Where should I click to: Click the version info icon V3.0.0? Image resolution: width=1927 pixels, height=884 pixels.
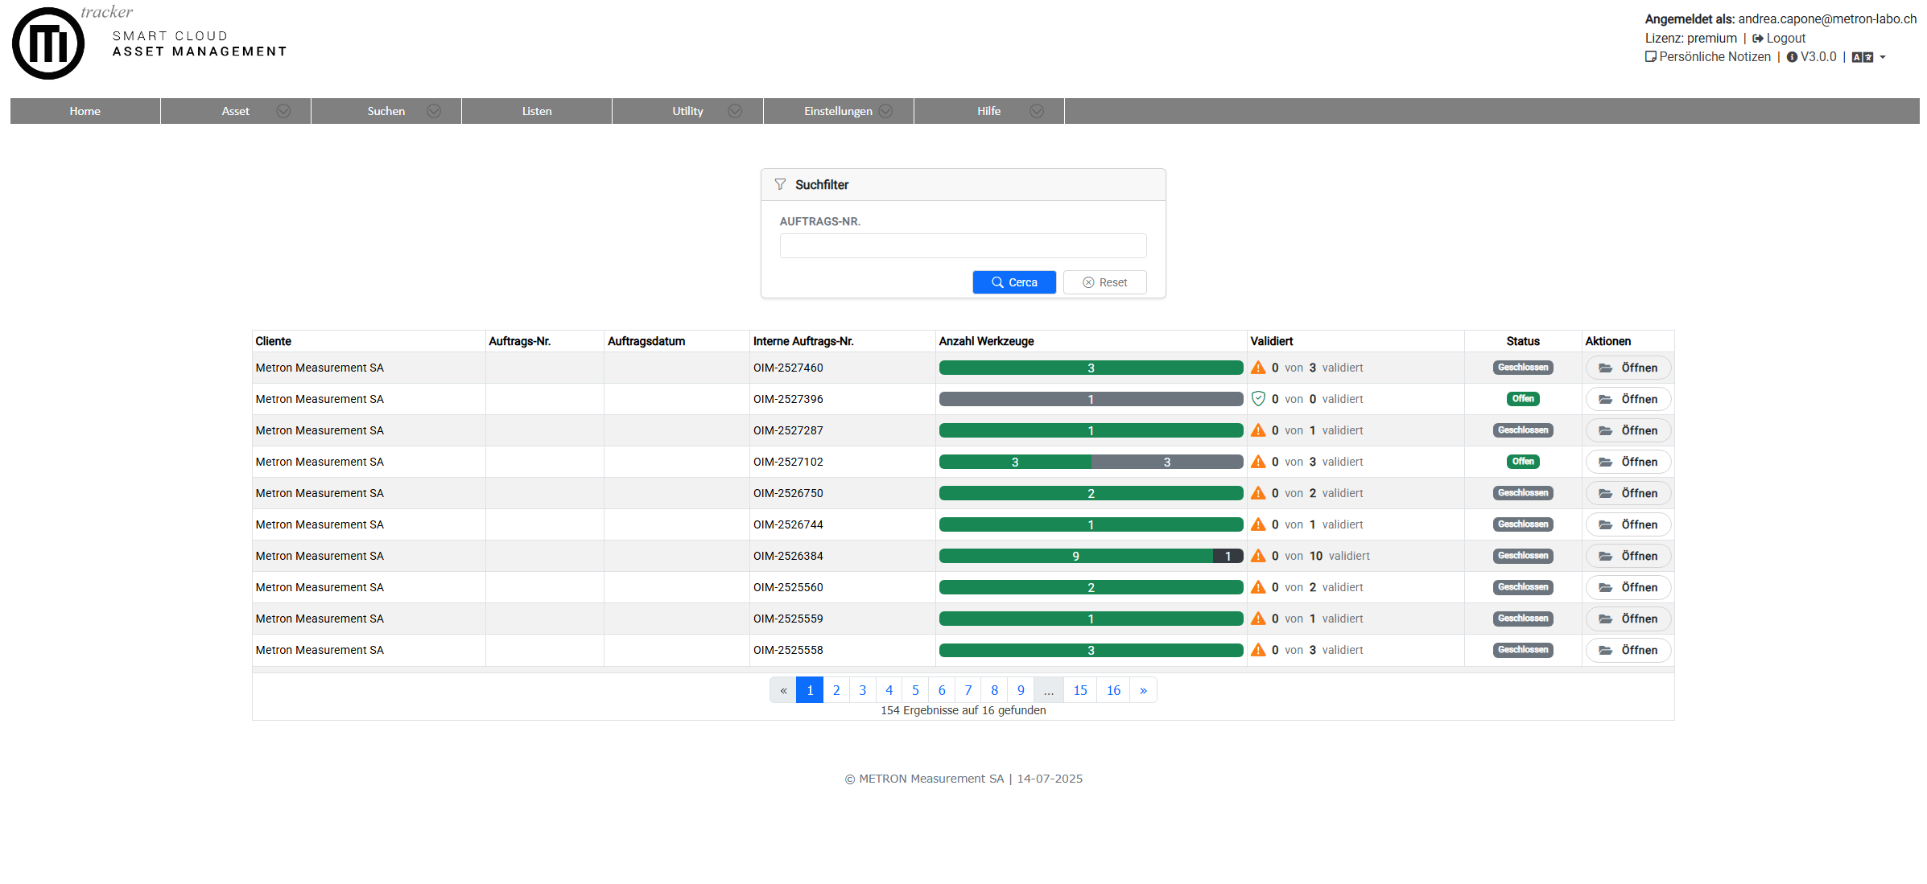(1792, 57)
